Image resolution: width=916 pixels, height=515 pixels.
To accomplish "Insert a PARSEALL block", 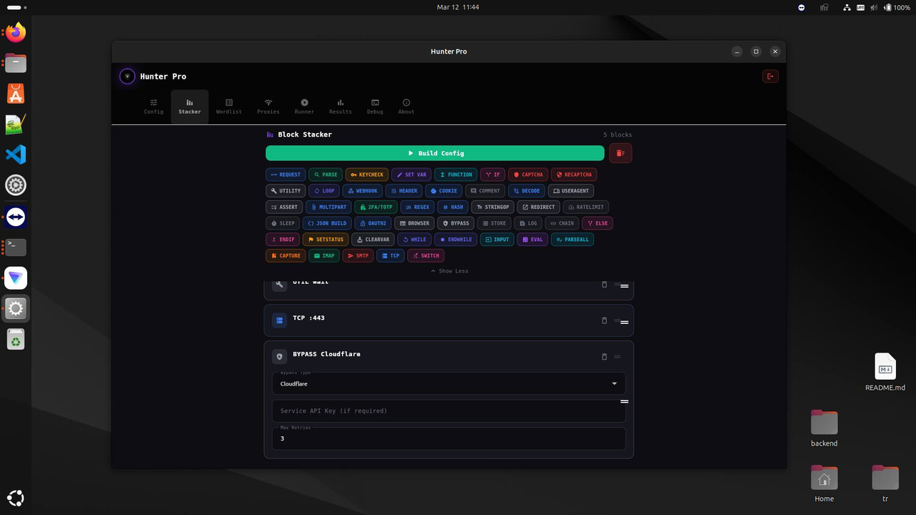I will point(572,240).
